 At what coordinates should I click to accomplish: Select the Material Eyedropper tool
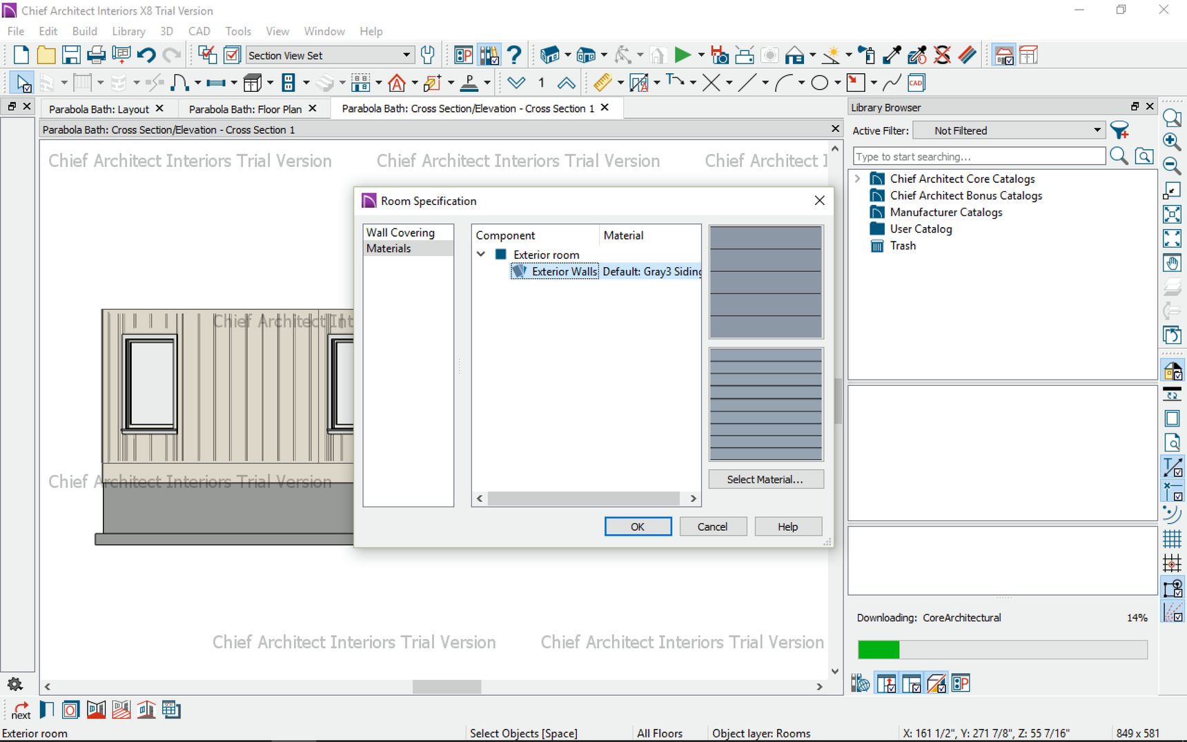coord(892,55)
